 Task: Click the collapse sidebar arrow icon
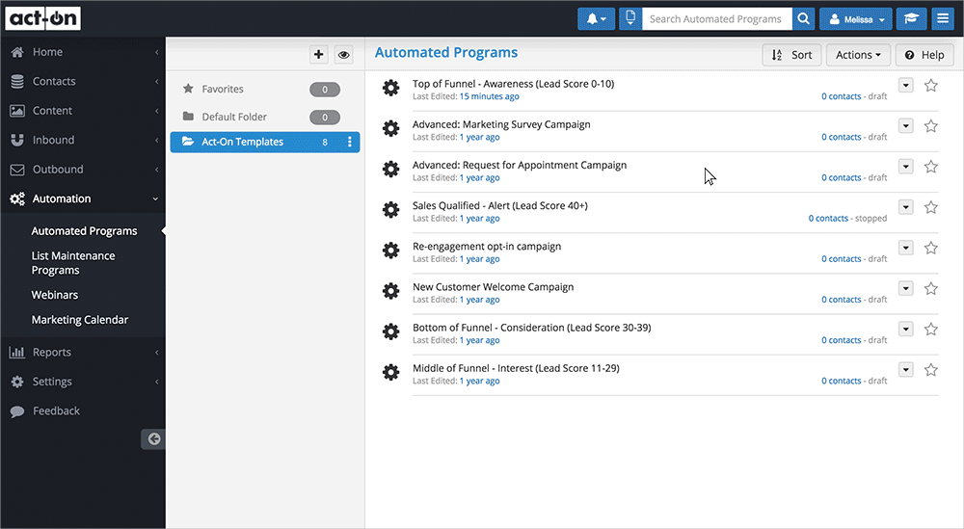(x=153, y=439)
